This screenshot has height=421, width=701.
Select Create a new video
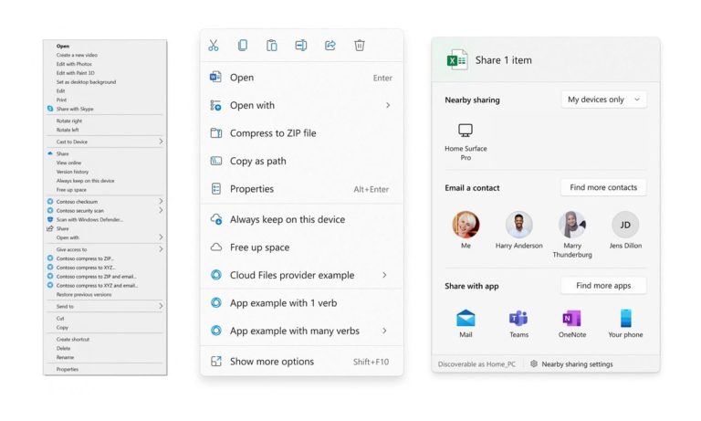(x=77, y=55)
